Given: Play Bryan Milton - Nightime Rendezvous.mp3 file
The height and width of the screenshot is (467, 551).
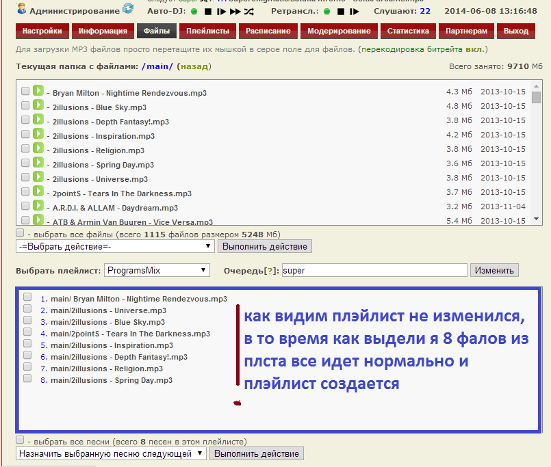Looking at the screenshot, I should pyautogui.click(x=38, y=91).
